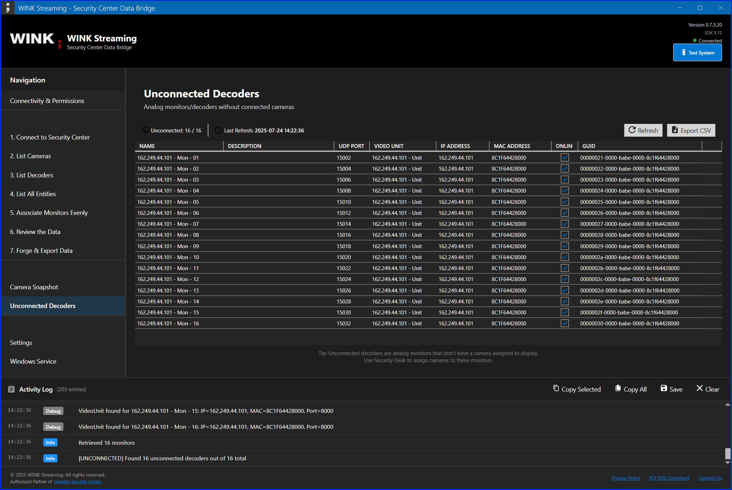Toggle Online checkbox for Mon - 01
Image resolution: width=732 pixels, height=490 pixels.
tap(565, 158)
